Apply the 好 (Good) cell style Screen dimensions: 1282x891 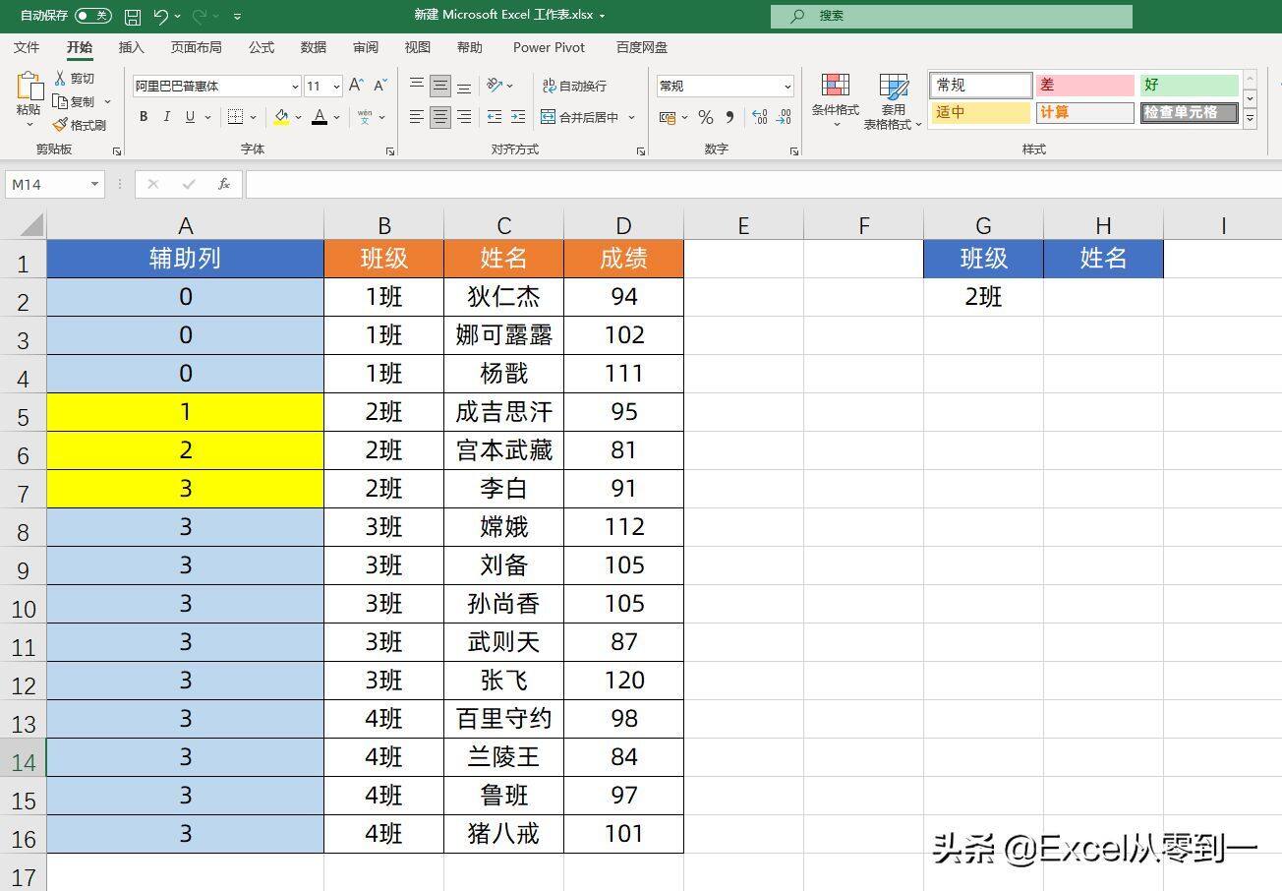pyautogui.click(x=1190, y=86)
